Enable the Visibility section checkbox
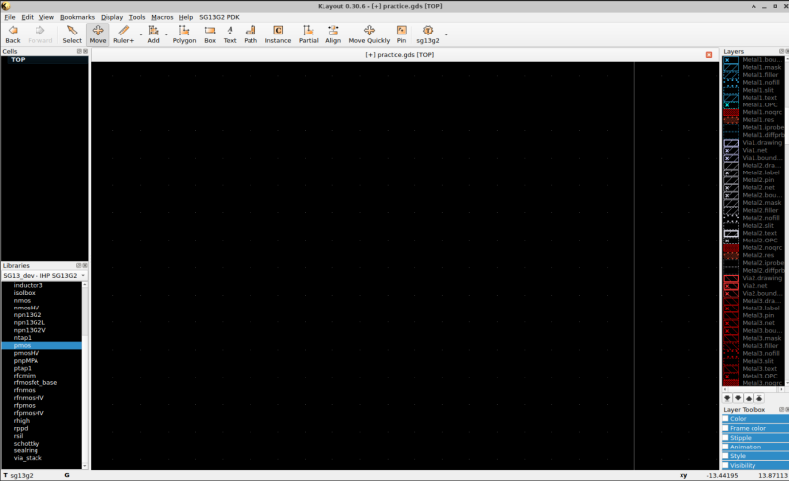This screenshot has height=481, width=789. [726, 465]
